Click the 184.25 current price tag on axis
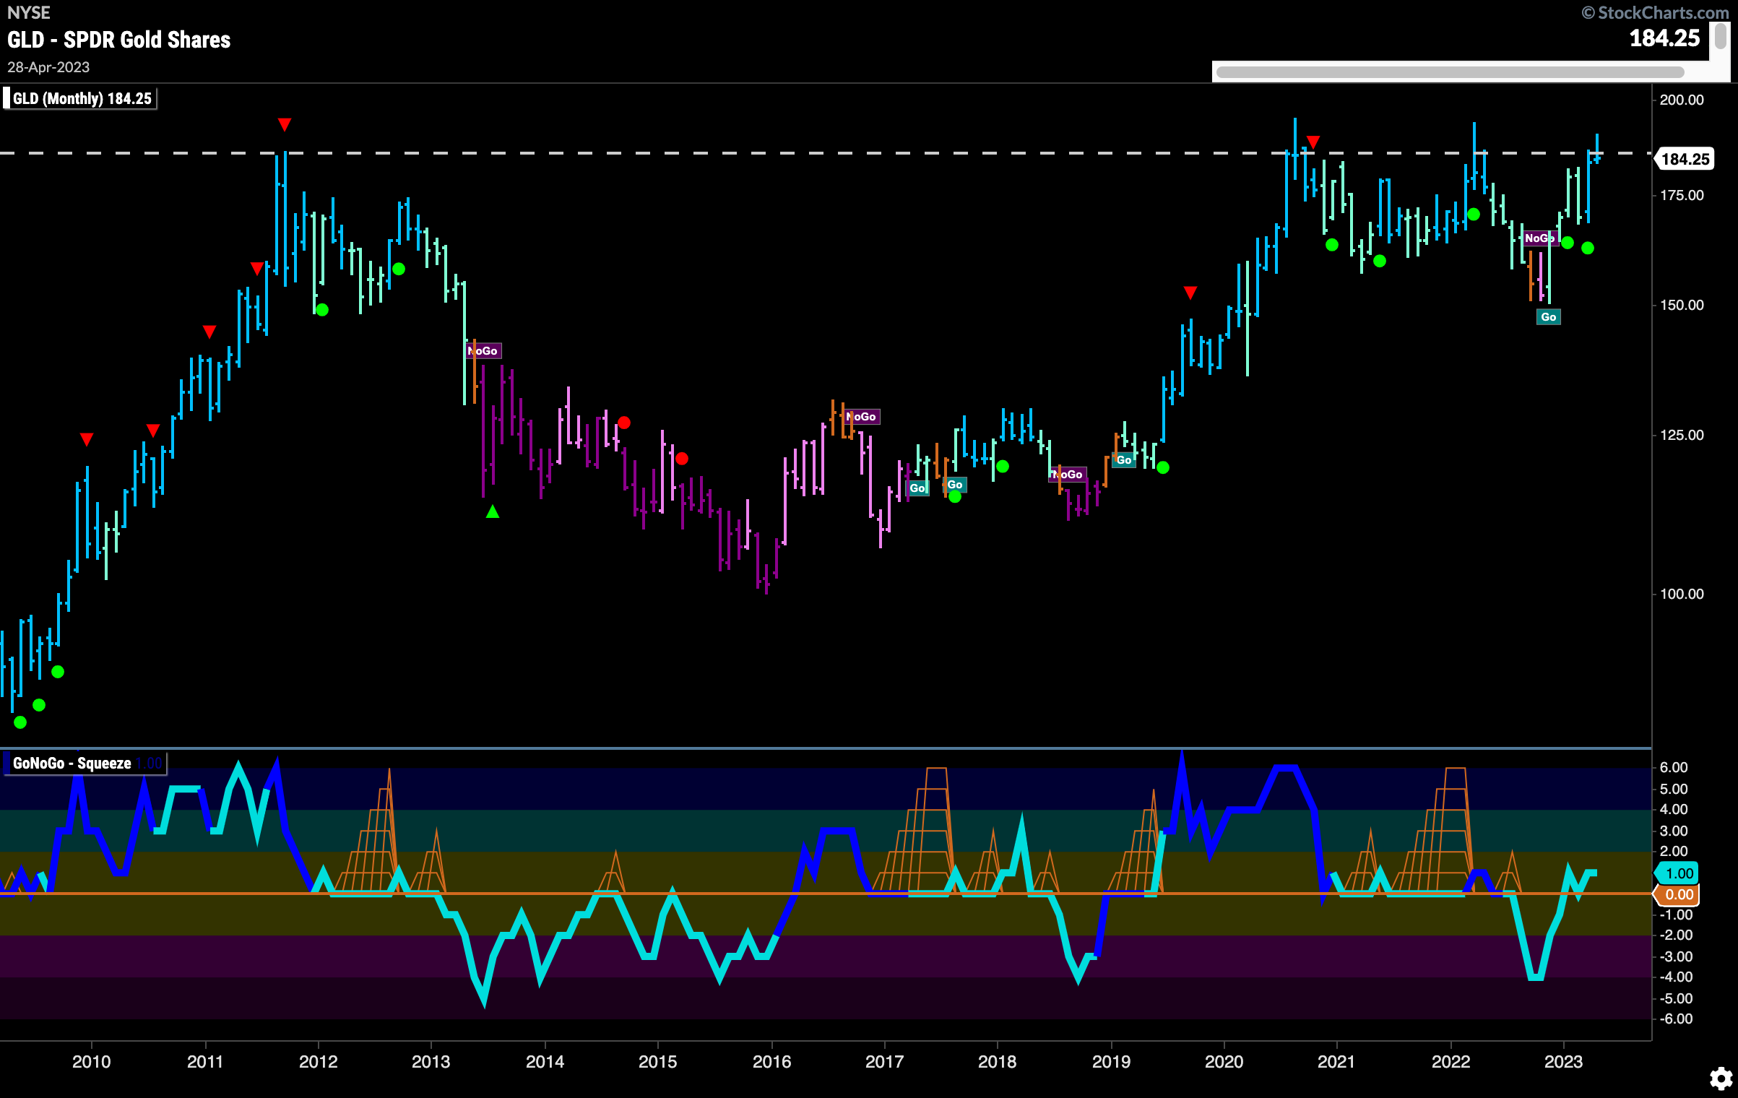 coord(1685,159)
